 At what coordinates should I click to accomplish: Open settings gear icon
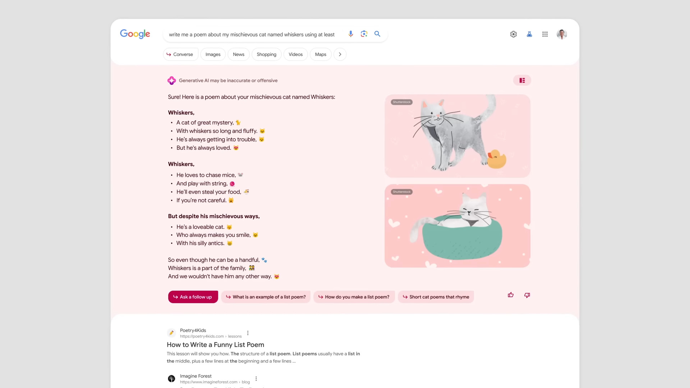(x=514, y=34)
